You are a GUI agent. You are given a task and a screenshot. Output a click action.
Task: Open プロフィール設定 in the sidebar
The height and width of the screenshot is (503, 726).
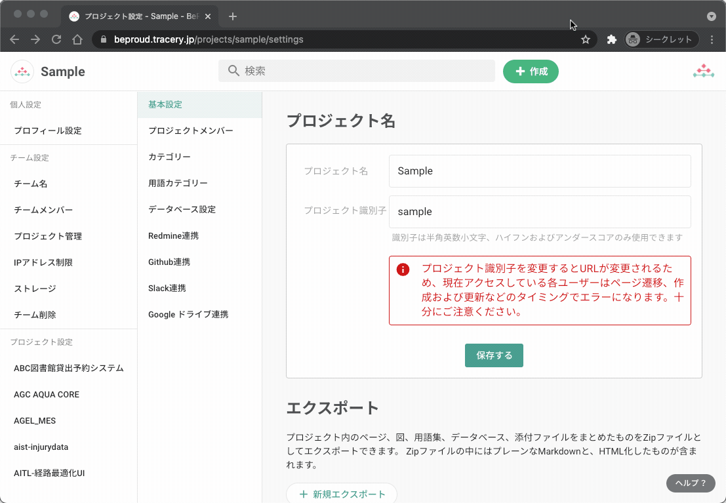tap(49, 131)
